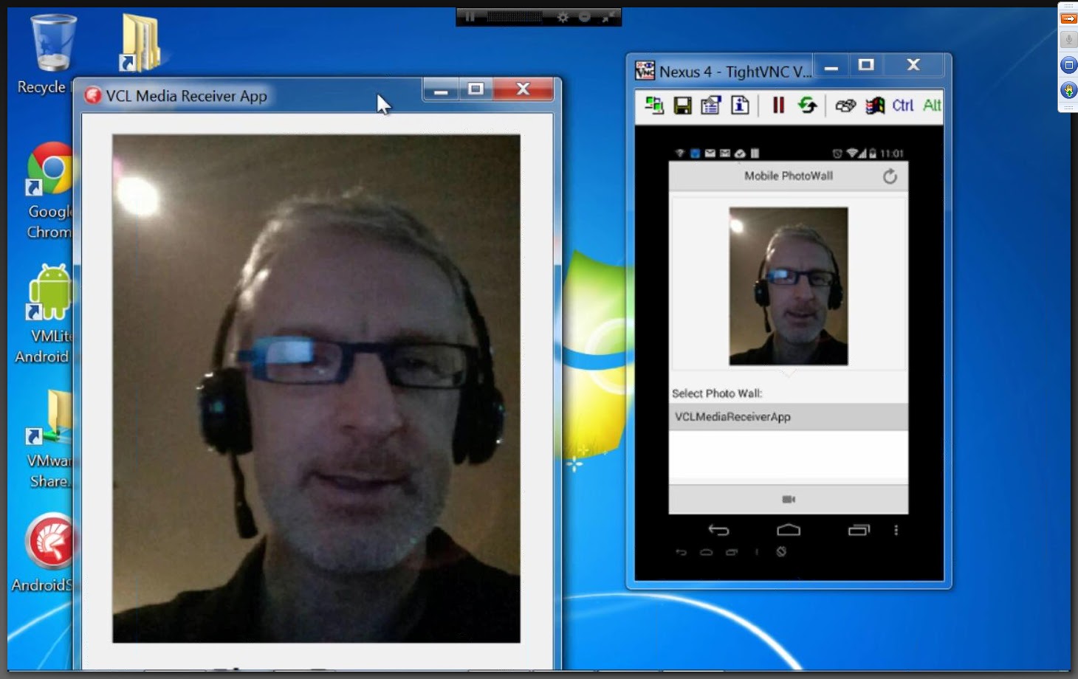Select VCLMediaReceiverApp in the photo wall list

point(789,417)
